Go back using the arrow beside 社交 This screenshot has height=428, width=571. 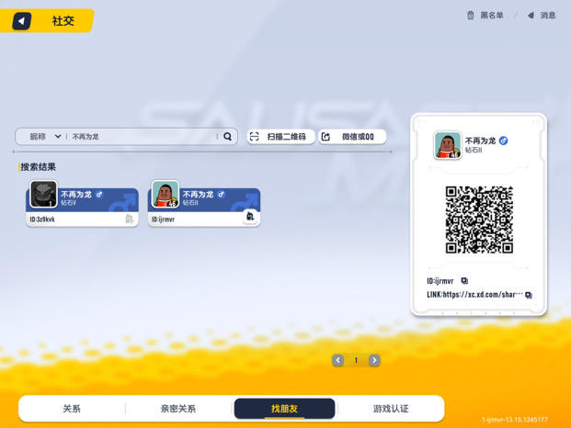pos(21,21)
